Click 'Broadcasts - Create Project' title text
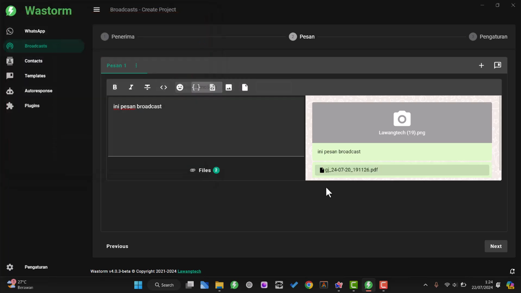Image resolution: width=521 pixels, height=293 pixels. pyautogui.click(x=143, y=10)
